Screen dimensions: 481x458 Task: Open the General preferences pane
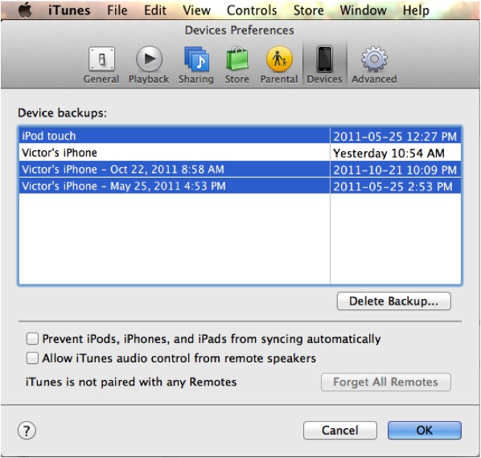click(101, 65)
